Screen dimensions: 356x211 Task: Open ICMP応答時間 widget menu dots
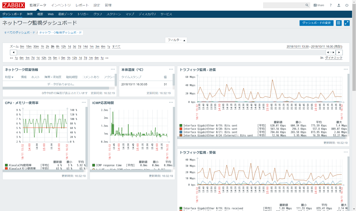click(x=171, y=102)
